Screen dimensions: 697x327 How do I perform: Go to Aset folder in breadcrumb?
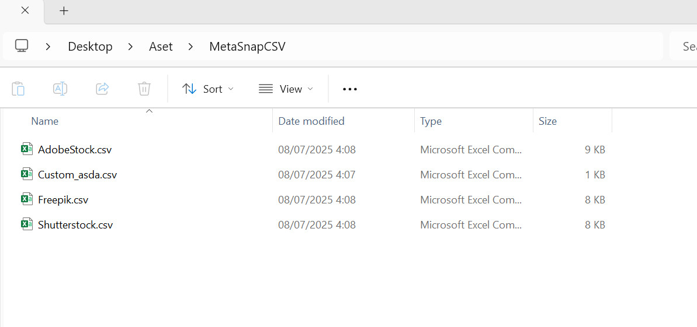pyautogui.click(x=161, y=46)
